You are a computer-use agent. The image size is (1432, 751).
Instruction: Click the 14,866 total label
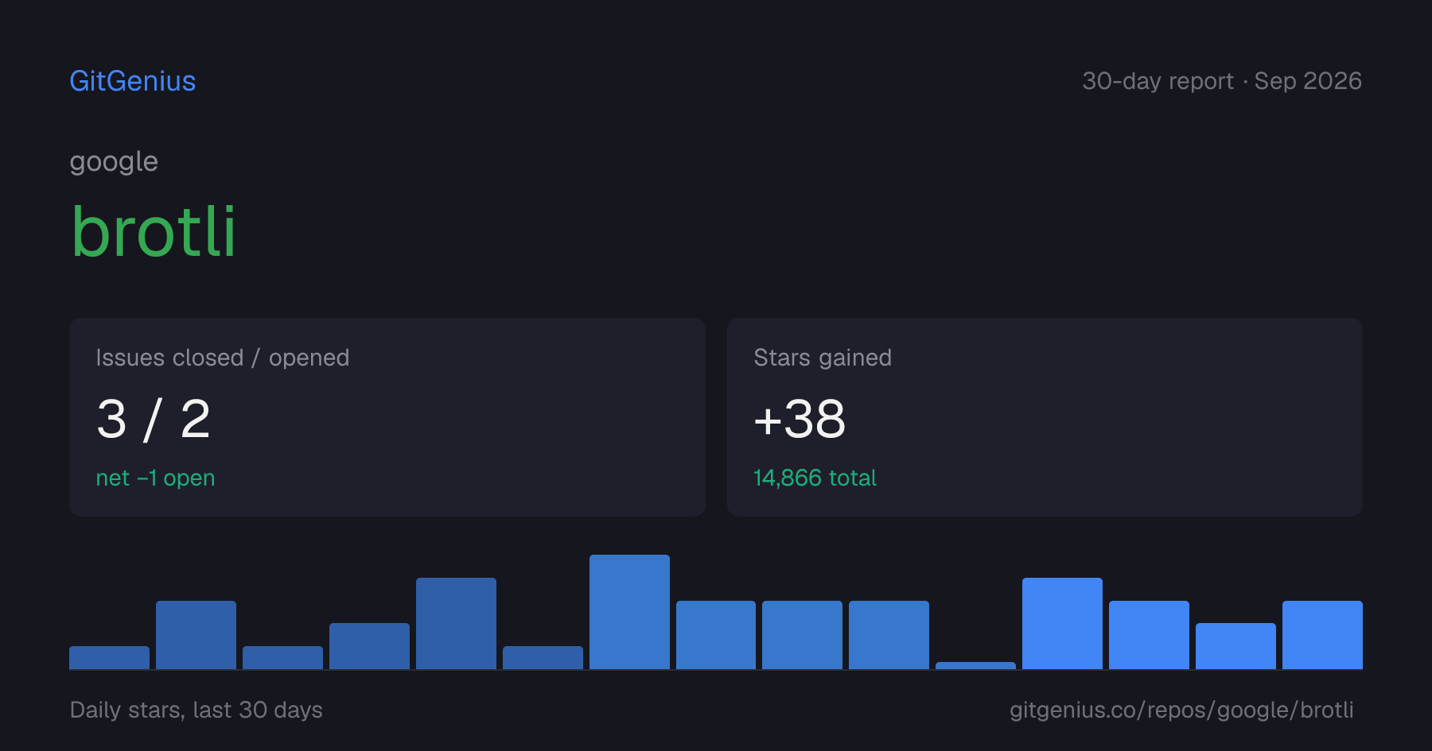click(x=815, y=478)
